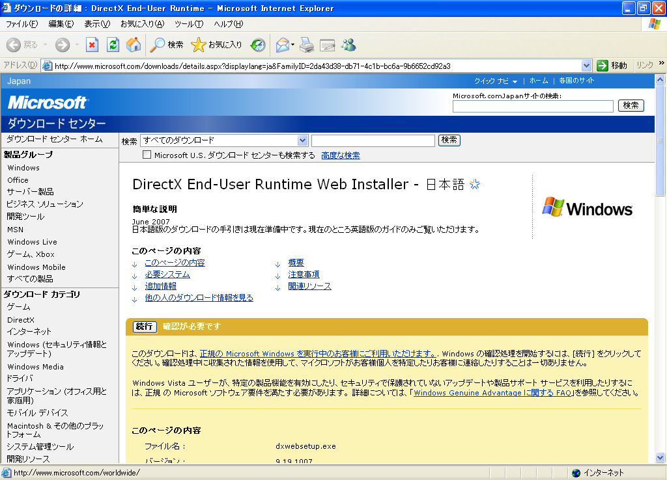
Task: Follow the 必要システム link
Action: coord(167,274)
